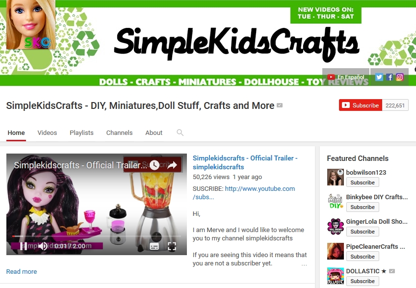
Task: Click the Barbie SKC channel avatar
Action: tap(31, 25)
